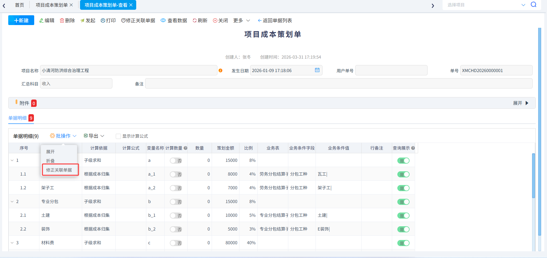Image resolution: width=547 pixels, height=258 pixels.
Task: Click the orange info icon beside 项目名称
Action: (221, 71)
